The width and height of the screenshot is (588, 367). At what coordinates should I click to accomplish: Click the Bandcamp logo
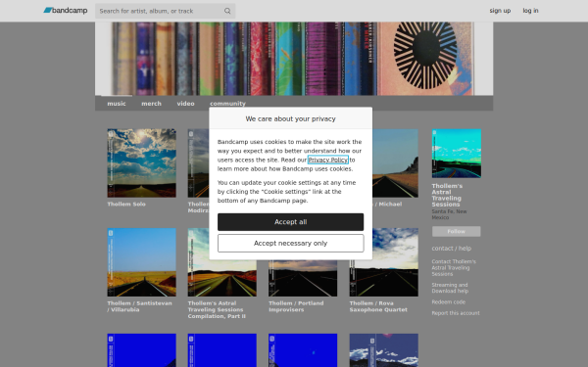point(66,11)
